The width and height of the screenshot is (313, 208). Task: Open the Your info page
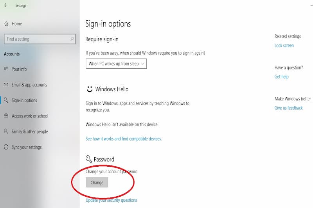tap(19, 69)
